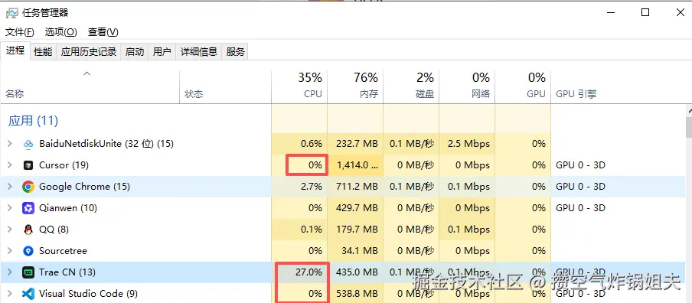Expand the Visual Studio Code (9) group
Image resolution: width=692 pixels, height=303 pixels.
pyautogui.click(x=10, y=294)
